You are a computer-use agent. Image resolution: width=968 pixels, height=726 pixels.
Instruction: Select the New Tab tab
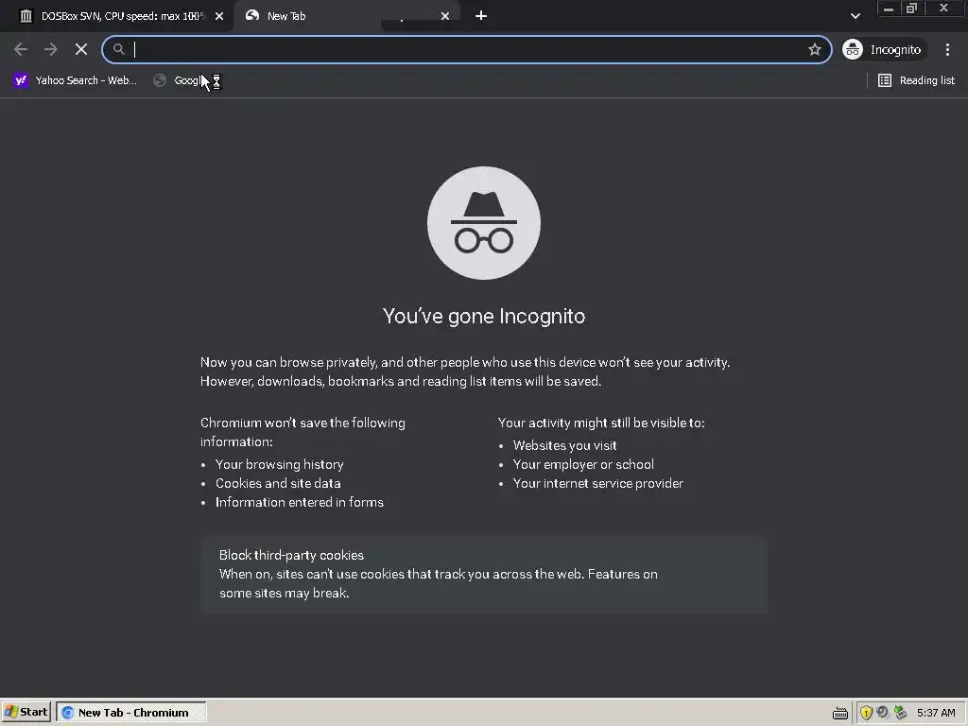[346, 16]
